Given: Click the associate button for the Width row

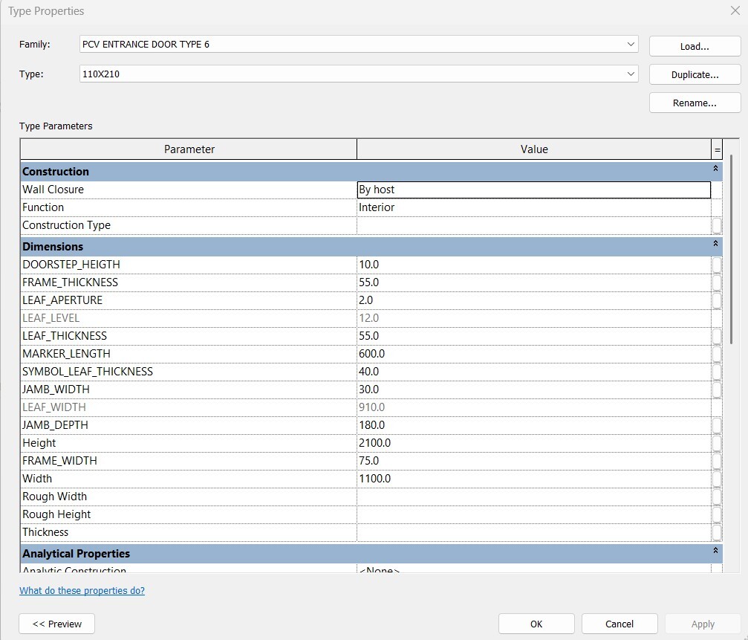Looking at the screenshot, I should tap(717, 479).
